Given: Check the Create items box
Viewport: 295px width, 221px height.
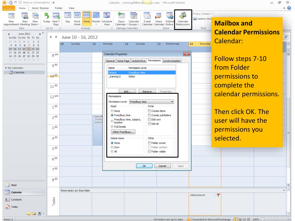Looking at the screenshot, I should (150, 111).
